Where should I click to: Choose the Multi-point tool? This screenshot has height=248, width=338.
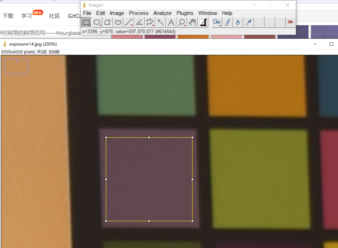click(150, 22)
